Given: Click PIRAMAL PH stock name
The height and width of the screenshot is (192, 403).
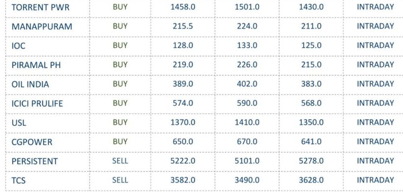Looking at the screenshot, I should click(x=36, y=65).
